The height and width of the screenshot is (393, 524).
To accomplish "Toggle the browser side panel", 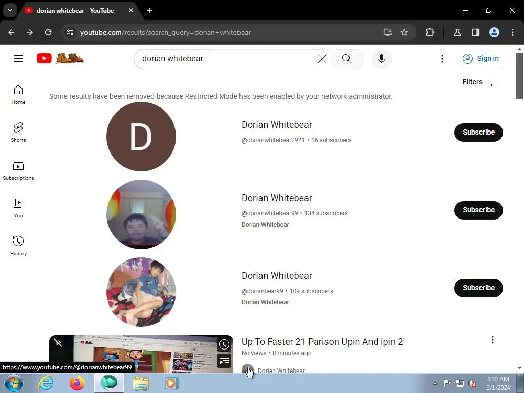I will 475,32.
